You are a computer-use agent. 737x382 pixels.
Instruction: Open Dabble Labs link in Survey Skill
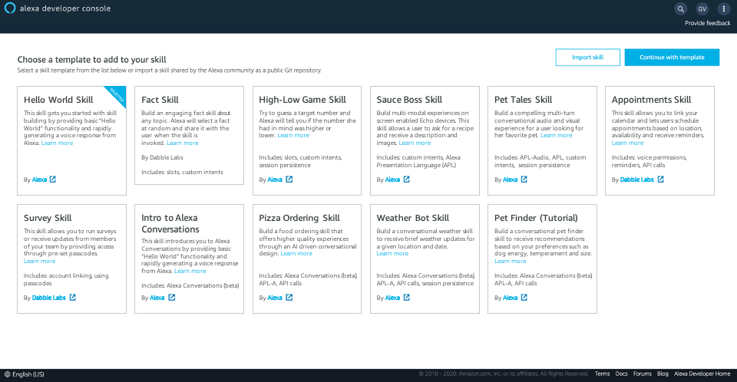[x=49, y=298]
